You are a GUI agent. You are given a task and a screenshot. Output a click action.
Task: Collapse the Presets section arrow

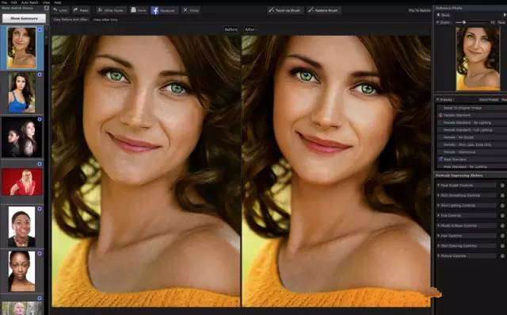[x=438, y=100]
